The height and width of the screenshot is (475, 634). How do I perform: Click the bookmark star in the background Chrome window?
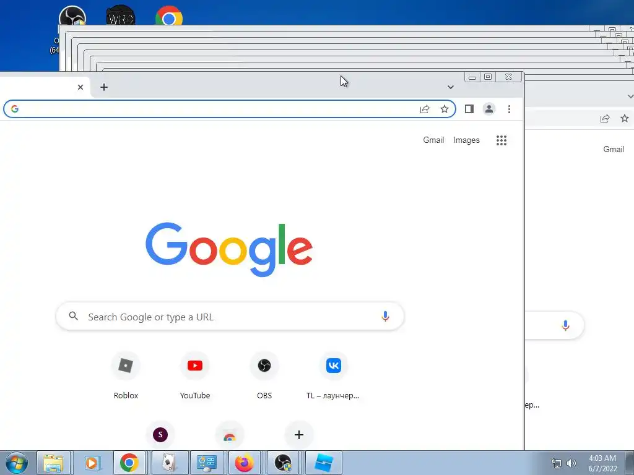point(625,118)
